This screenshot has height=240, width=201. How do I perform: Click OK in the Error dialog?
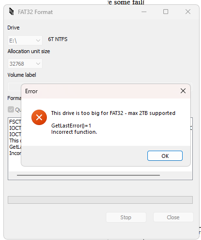pyautogui.click(x=165, y=155)
